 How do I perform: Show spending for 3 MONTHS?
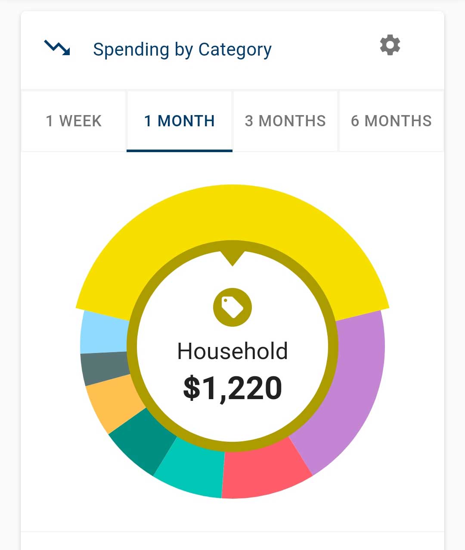pyautogui.click(x=285, y=121)
